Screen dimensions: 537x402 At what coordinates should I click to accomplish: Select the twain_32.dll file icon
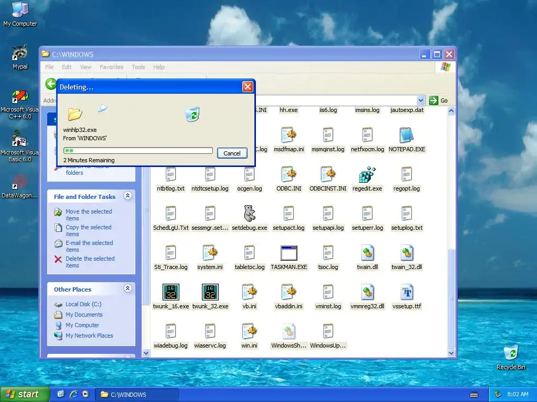406,253
